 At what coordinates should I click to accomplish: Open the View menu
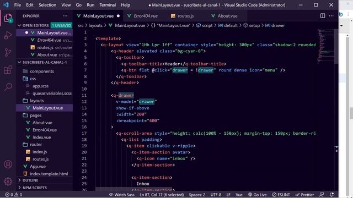click(66, 5)
